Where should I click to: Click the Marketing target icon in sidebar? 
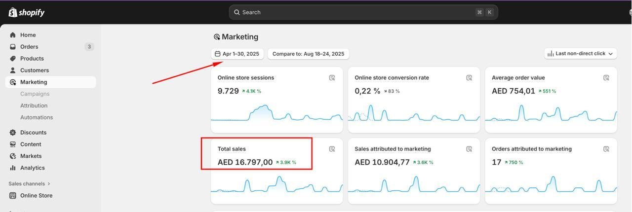[x=13, y=82]
